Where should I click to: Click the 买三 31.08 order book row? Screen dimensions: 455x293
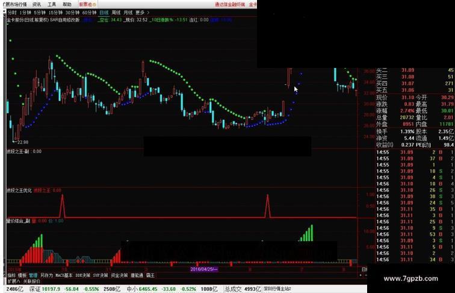415,77
